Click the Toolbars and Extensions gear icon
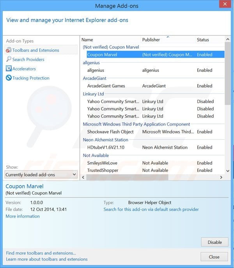This screenshot has width=234, height=268. pyautogui.click(x=9, y=50)
